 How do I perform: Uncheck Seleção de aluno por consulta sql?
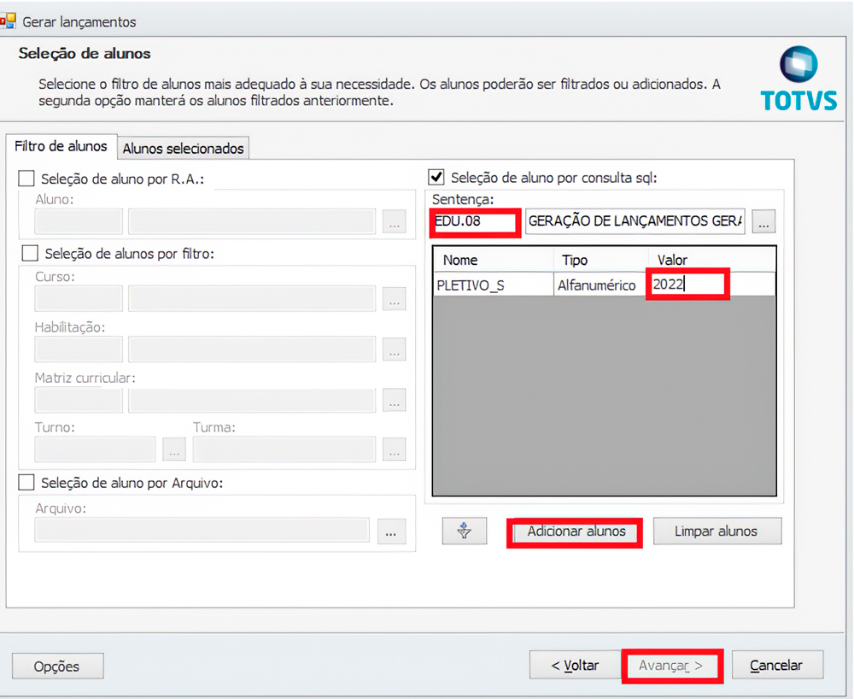tap(436, 178)
